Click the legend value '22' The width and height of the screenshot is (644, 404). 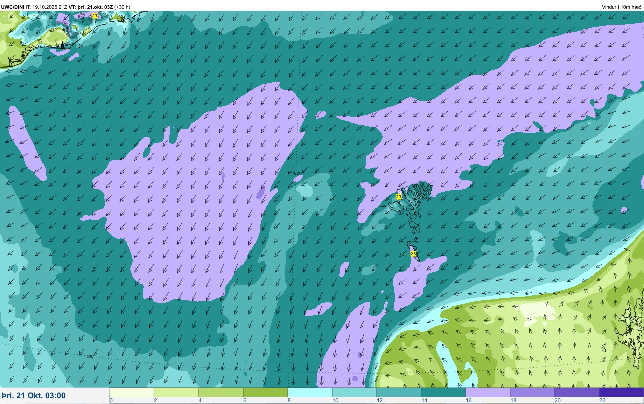click(602, 400)
